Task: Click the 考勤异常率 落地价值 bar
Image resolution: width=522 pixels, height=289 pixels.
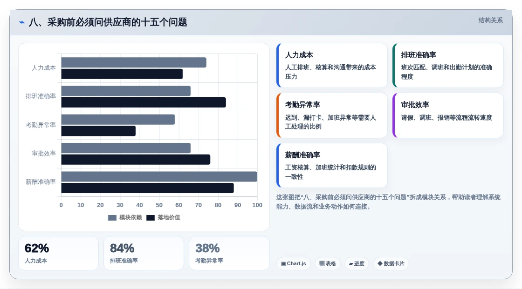Action: pos(98,131)
